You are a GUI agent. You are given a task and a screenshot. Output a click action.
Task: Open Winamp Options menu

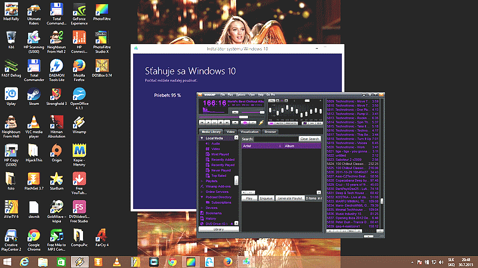[x=240, y=95]
